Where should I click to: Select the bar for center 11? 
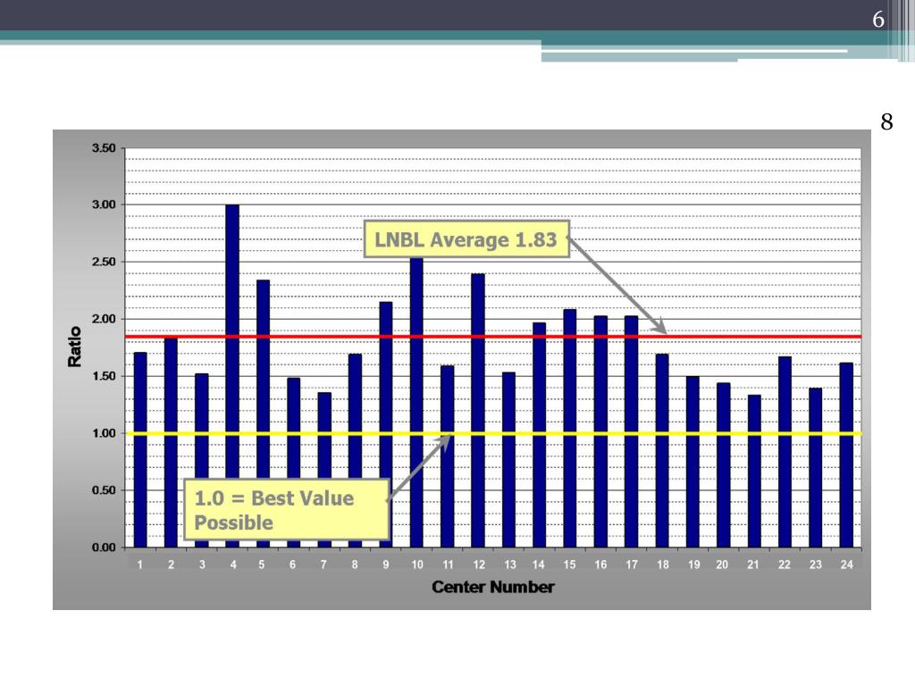[x=447, y=456]
